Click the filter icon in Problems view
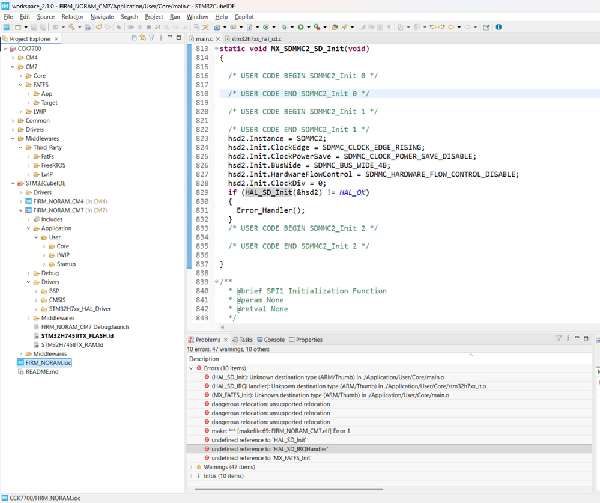Viewport: 600px width, 503px height. click(x=559, y=338)
